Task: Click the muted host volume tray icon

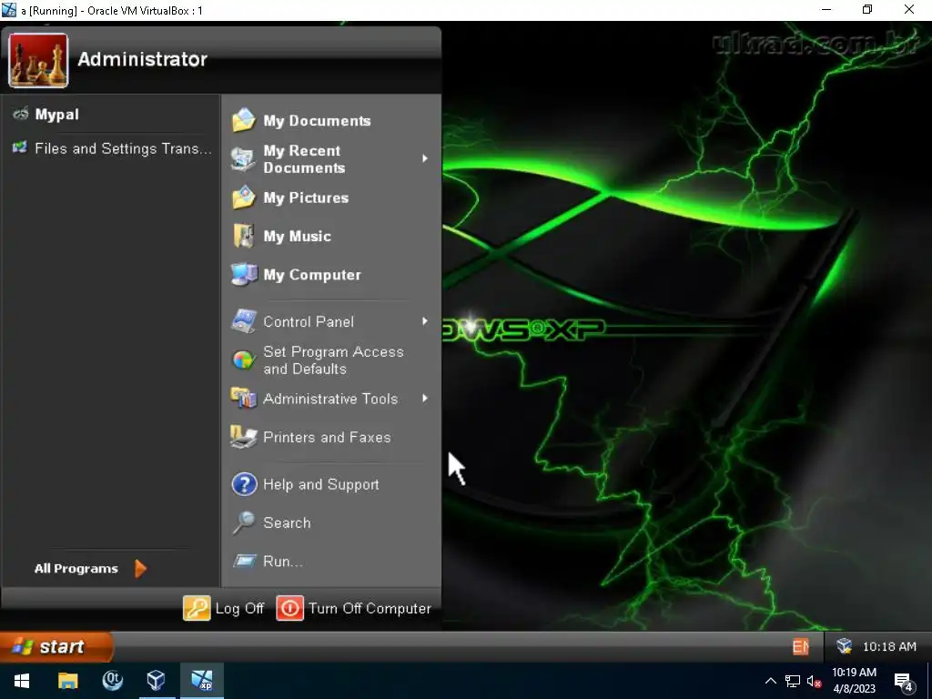Action: tap(814, 681)
